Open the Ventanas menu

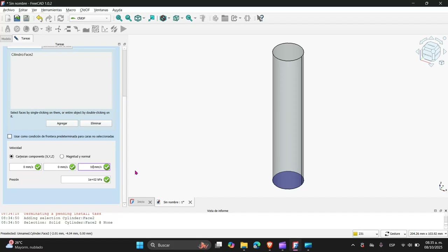click(101, 10)
